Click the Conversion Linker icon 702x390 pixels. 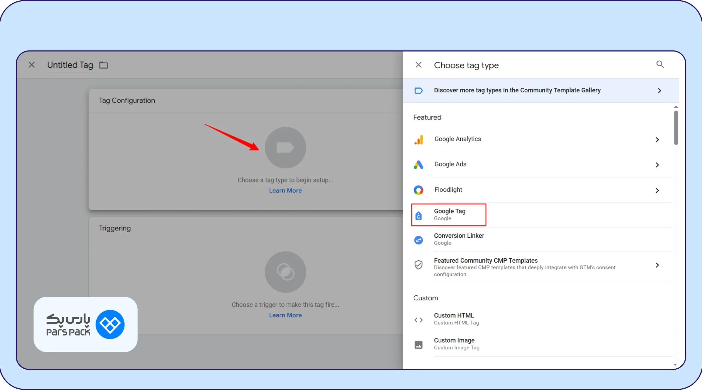(x=418, y=240)
